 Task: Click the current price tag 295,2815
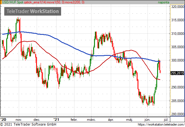point(177,73)
